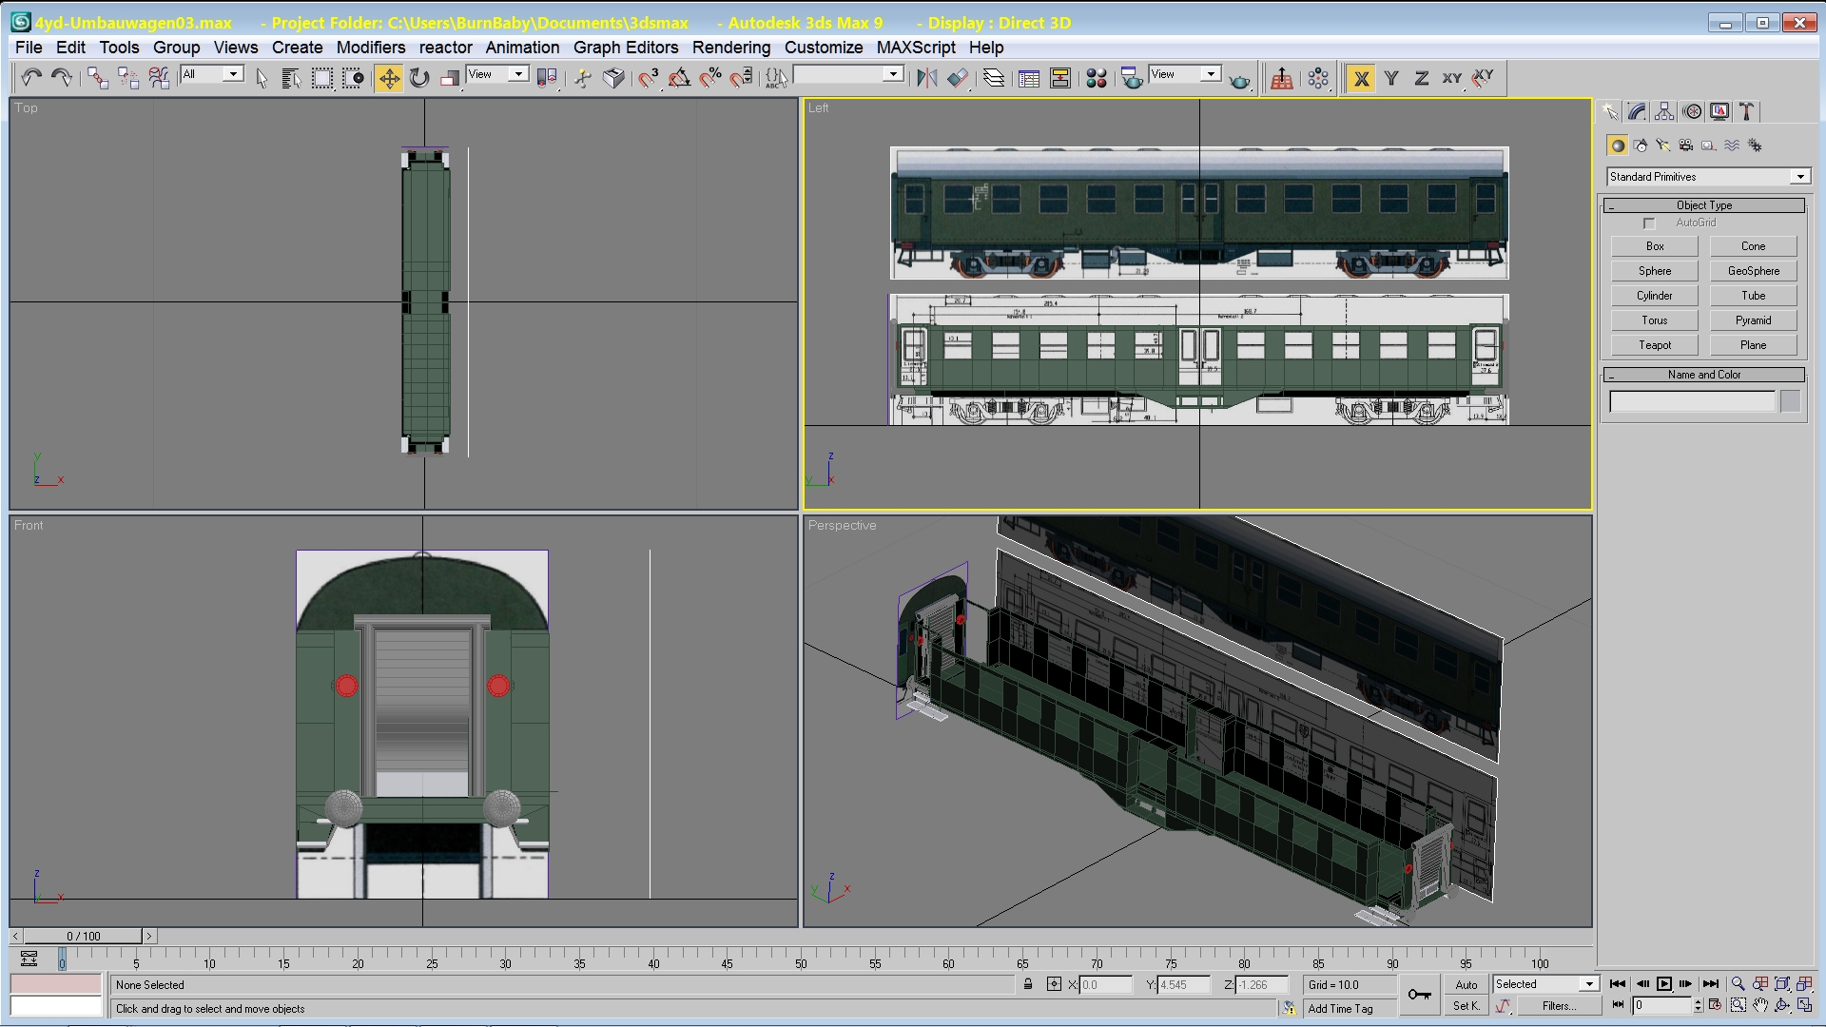The width and height of the screenshot is (1826, 1027).
Task: Toggle Auto Key animation mode
Action: 1467,984
